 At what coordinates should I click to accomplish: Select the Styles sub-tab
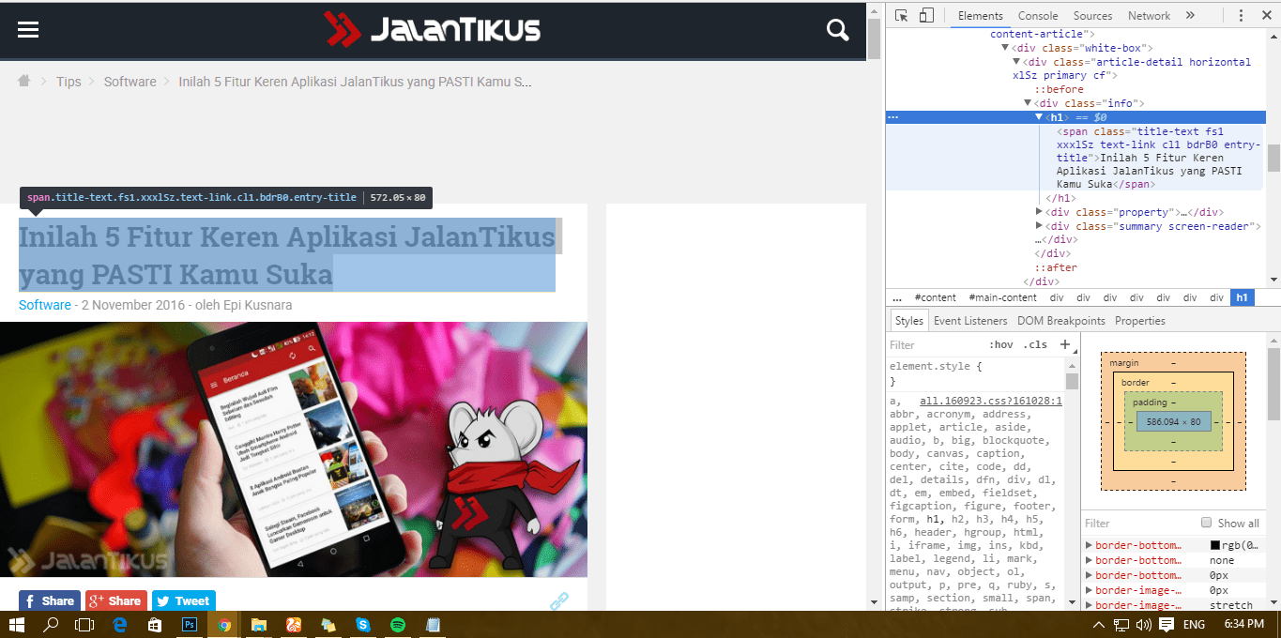pyautogui.click(x=908, y=321)
